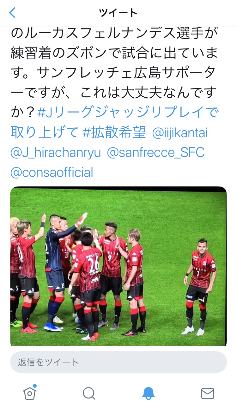Open the @sanfrecce_SFC profile mention

[156, 153]
